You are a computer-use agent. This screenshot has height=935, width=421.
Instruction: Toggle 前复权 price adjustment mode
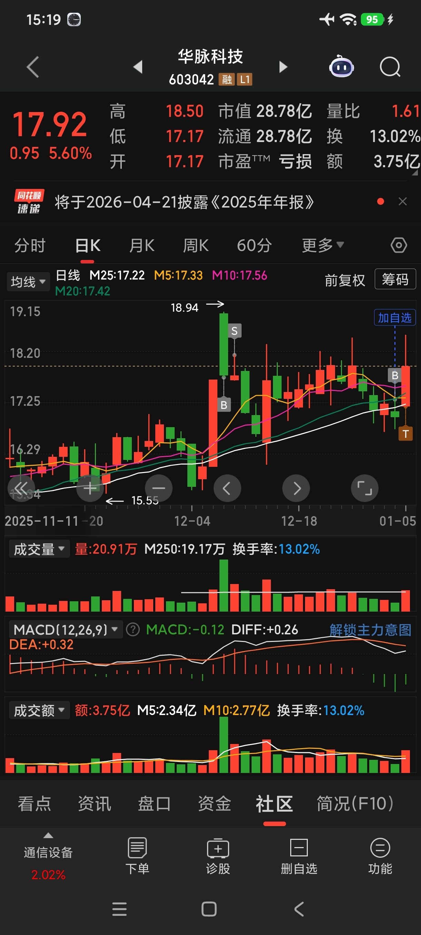coord(344,280)
